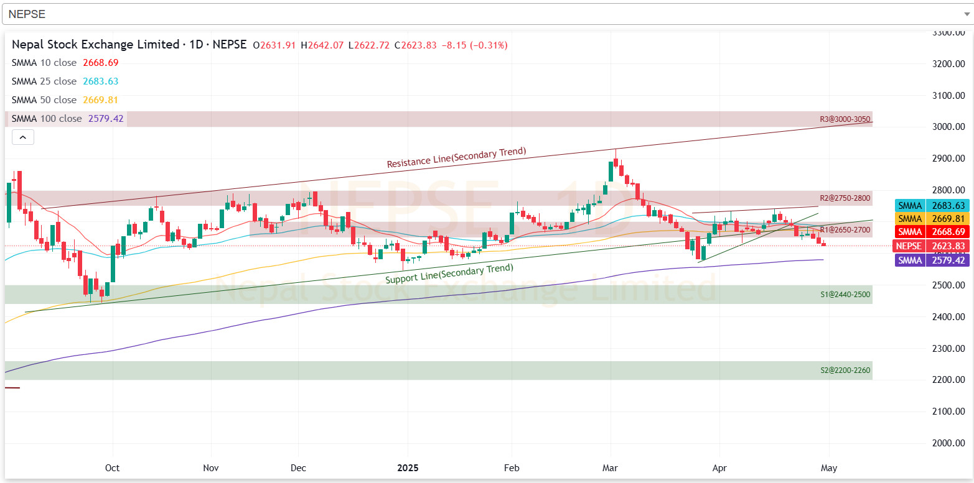Click the NEPSE 2623.83 last price tag
This screenshot has height=483, width=974.
pos(931,246)
